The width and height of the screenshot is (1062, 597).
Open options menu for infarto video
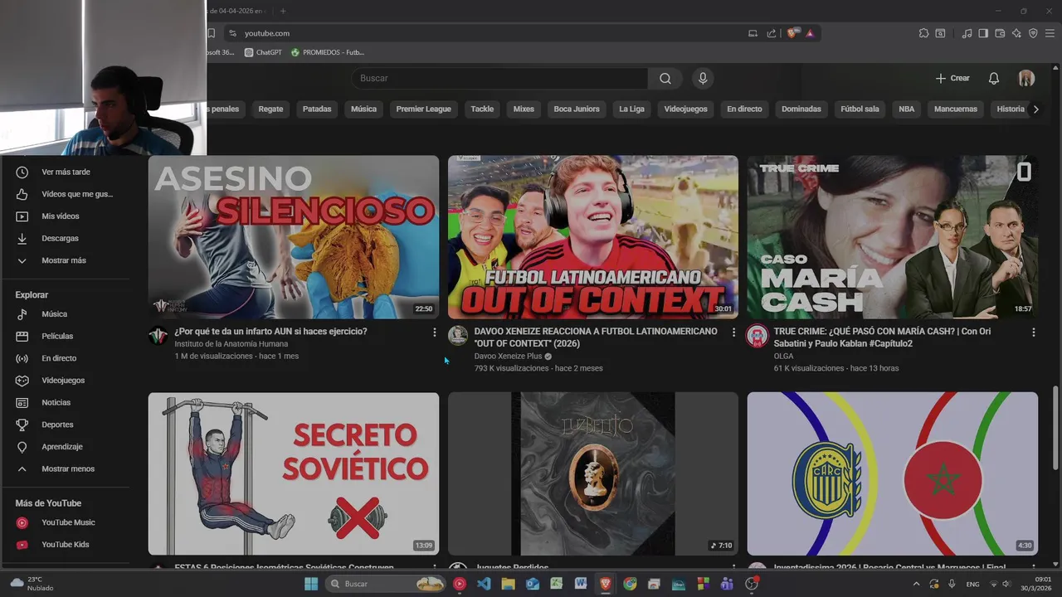[x=434, y=332]
